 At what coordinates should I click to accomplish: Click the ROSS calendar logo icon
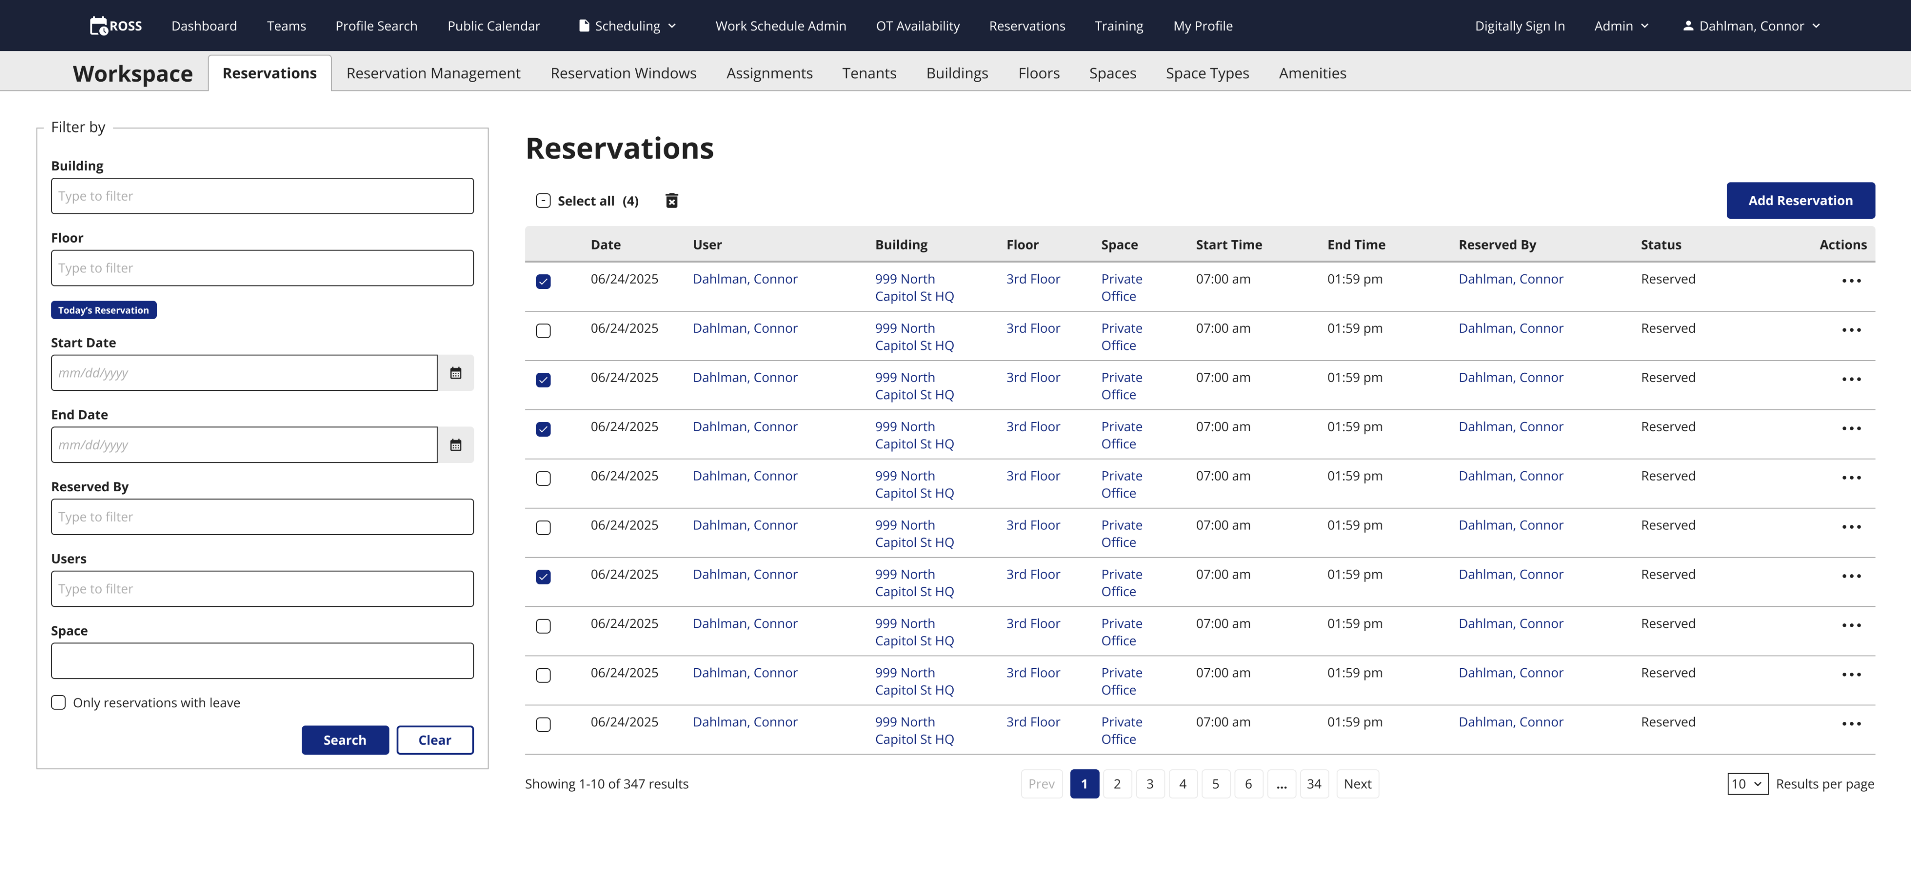98,26
